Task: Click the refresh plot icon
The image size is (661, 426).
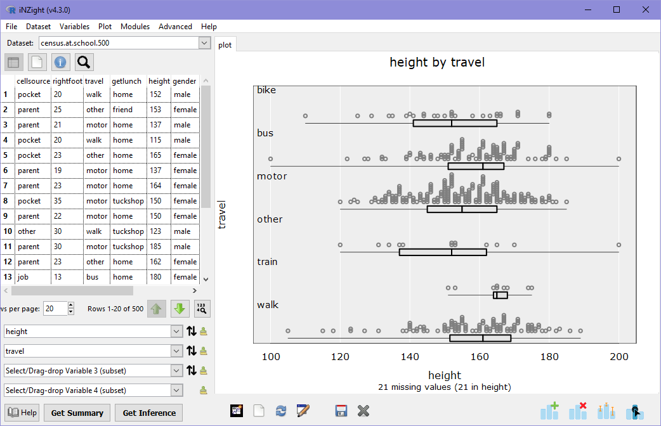Action: tap(280, 411)
